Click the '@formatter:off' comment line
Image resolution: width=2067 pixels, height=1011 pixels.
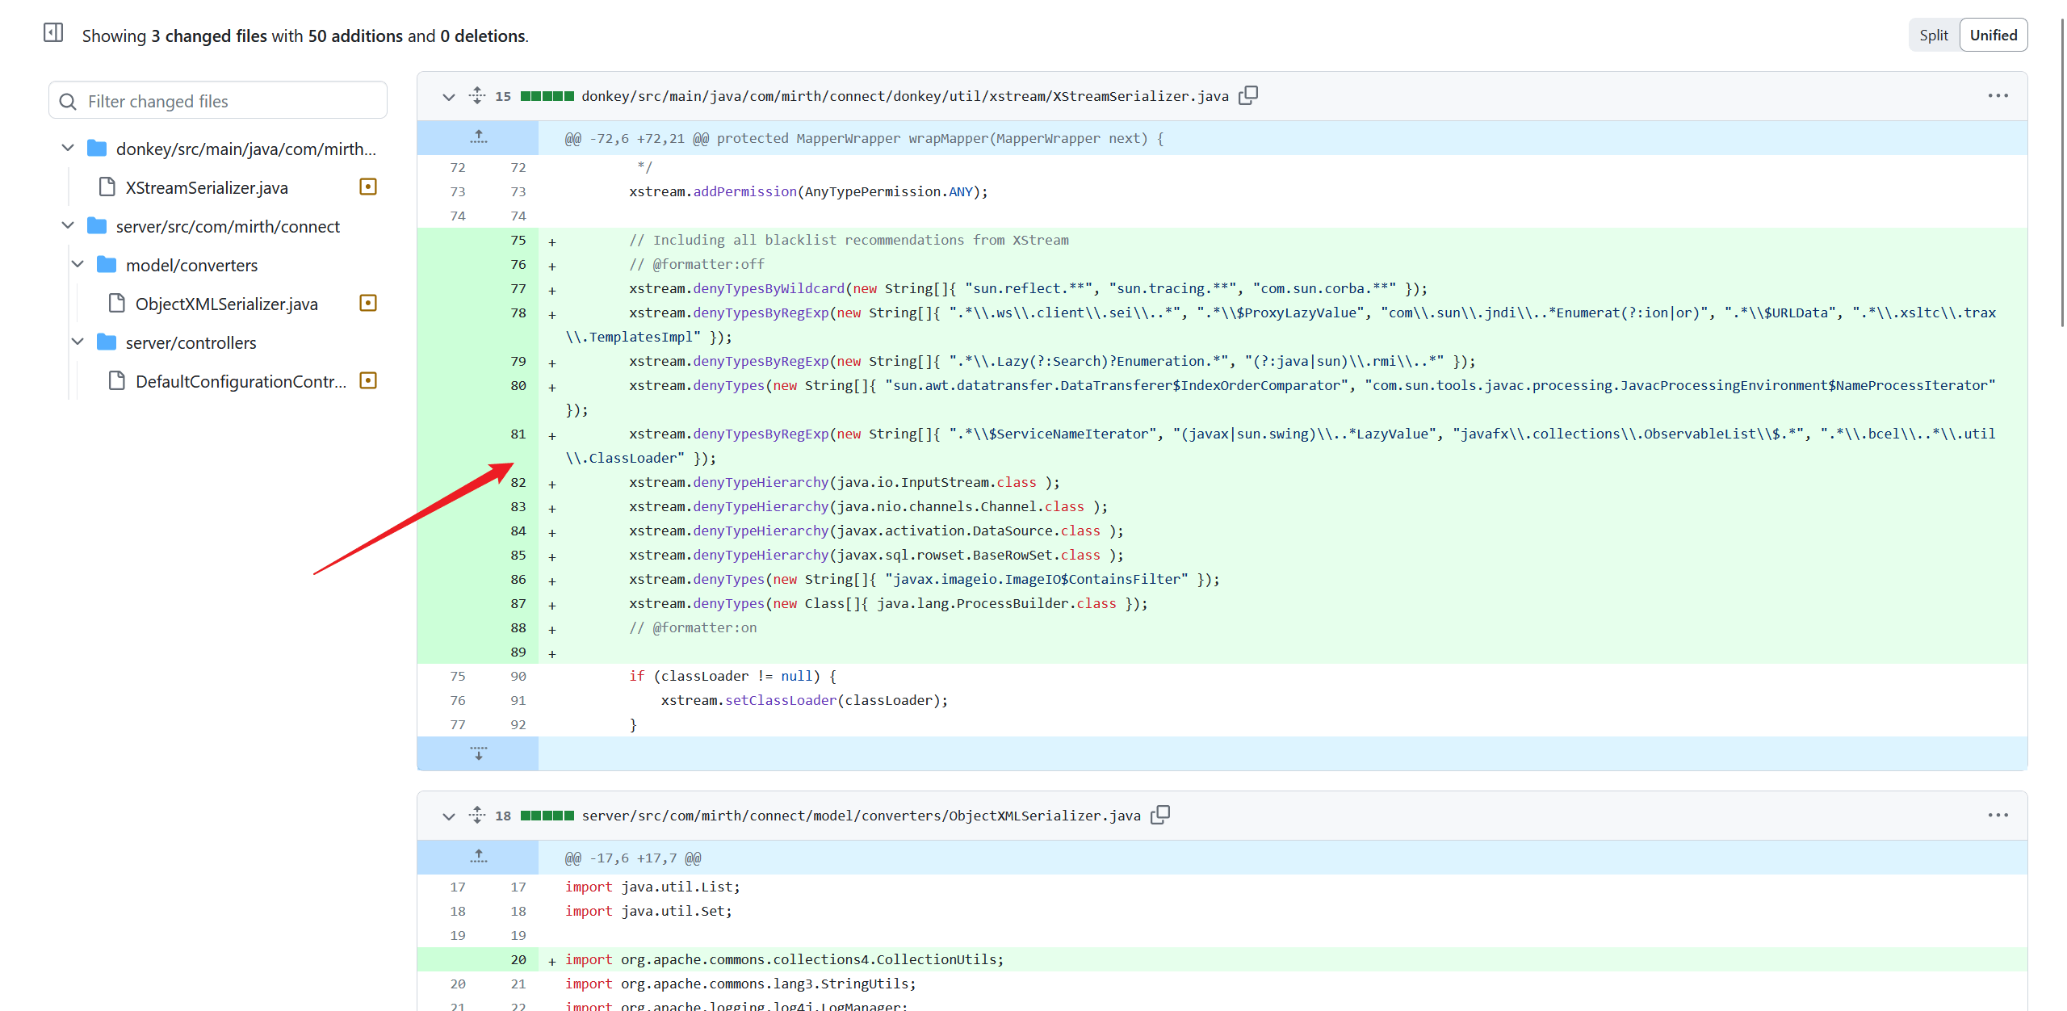pos(697,265)
